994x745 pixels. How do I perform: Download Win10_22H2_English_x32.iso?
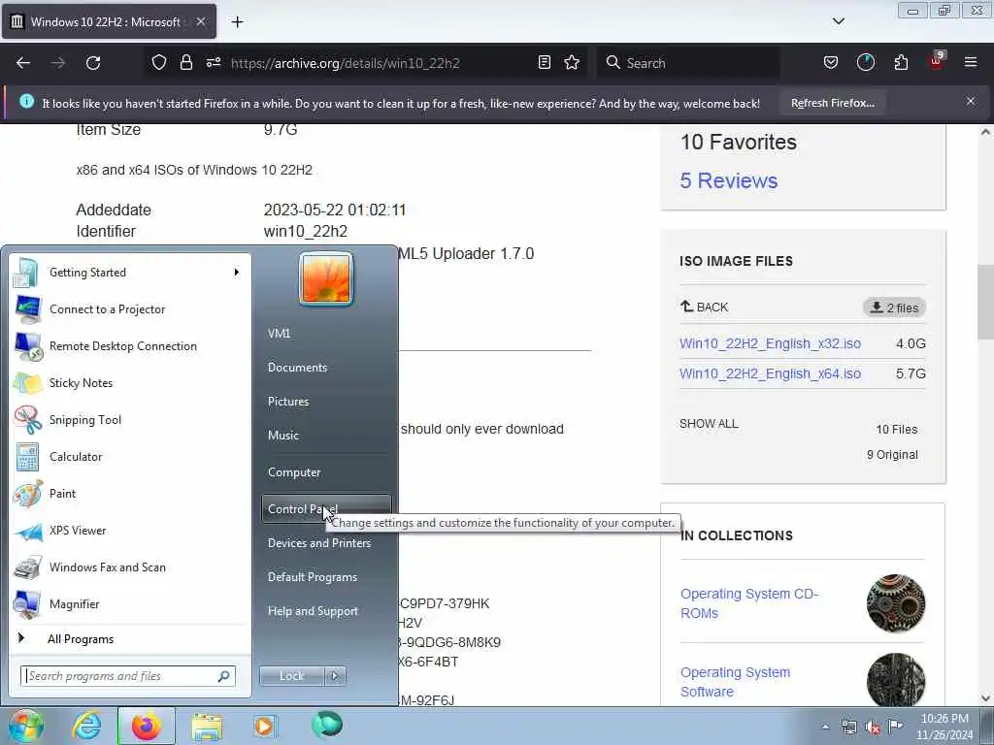[x=770, y=344]
